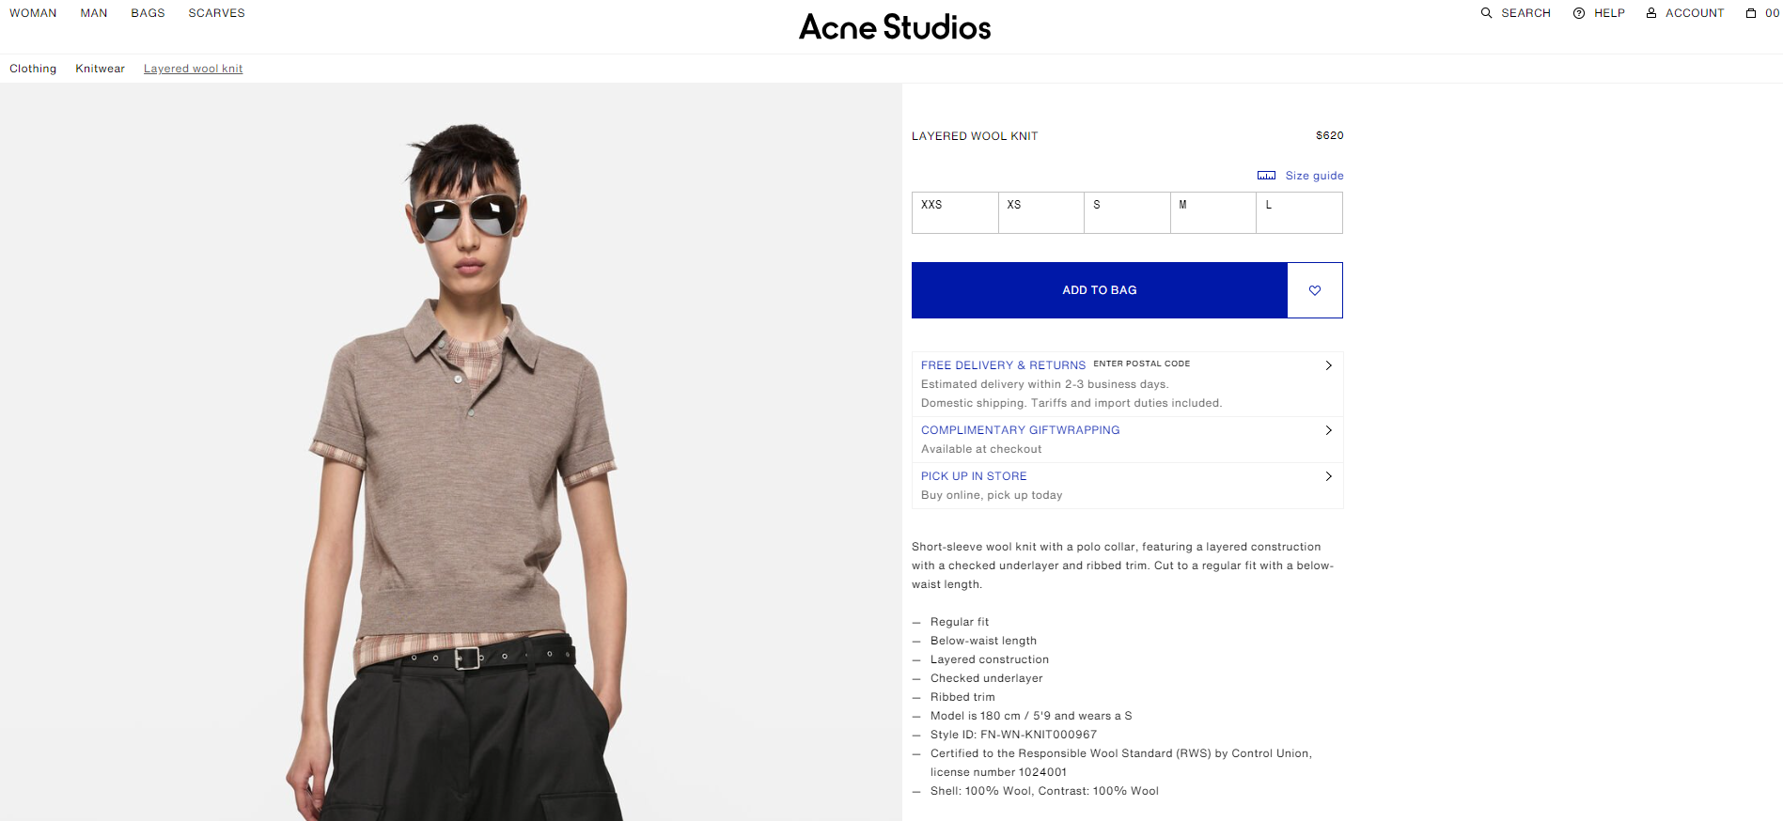Click the Acne Studios logo
The image size is (1783, 821).
pyautogui.click(x=895, y=27)
